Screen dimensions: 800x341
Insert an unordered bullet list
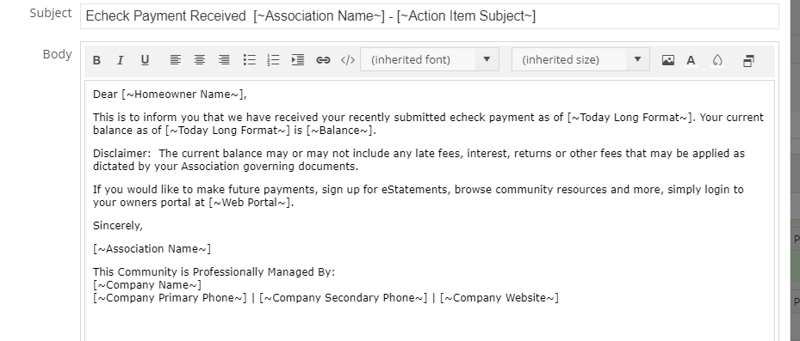(x=249, y=60)
